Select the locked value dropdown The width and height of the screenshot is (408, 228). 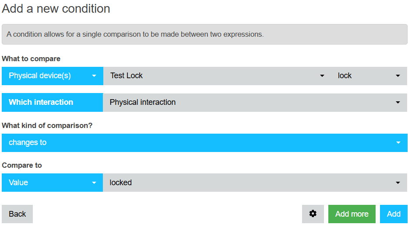pyautogui.click(x=255, y=183)
